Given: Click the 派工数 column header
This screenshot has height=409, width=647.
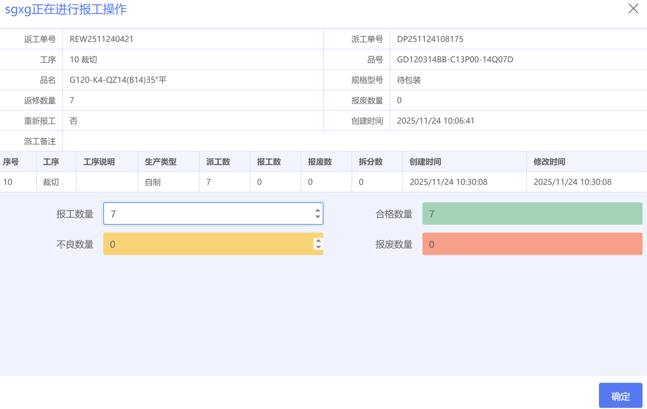Looking at the screenshot, I should pos(218,162).
